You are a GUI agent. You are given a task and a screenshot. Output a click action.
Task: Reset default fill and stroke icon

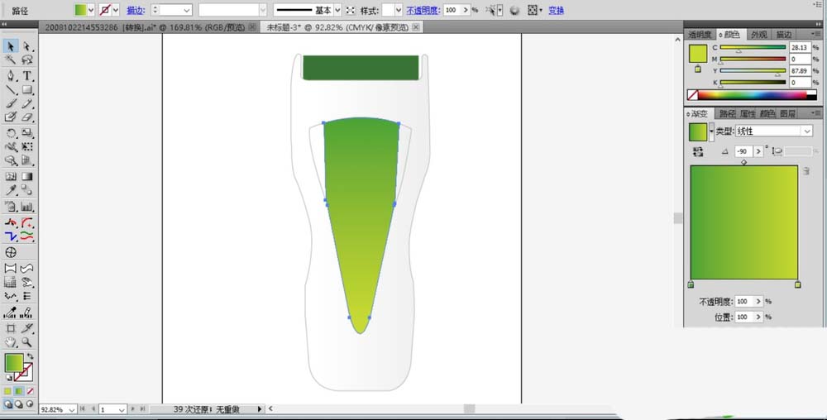[x=8, y=378]
